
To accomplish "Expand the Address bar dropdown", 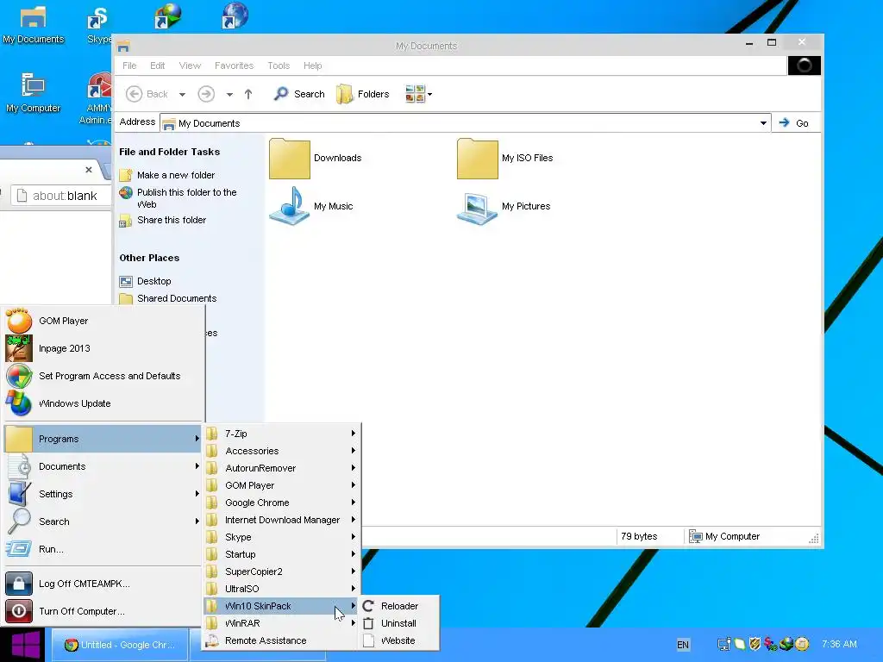I will tap(763, 123).
